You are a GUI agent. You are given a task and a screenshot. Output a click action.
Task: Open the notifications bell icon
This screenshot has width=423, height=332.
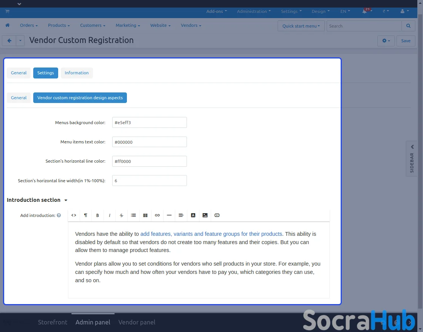coord(365,11)
